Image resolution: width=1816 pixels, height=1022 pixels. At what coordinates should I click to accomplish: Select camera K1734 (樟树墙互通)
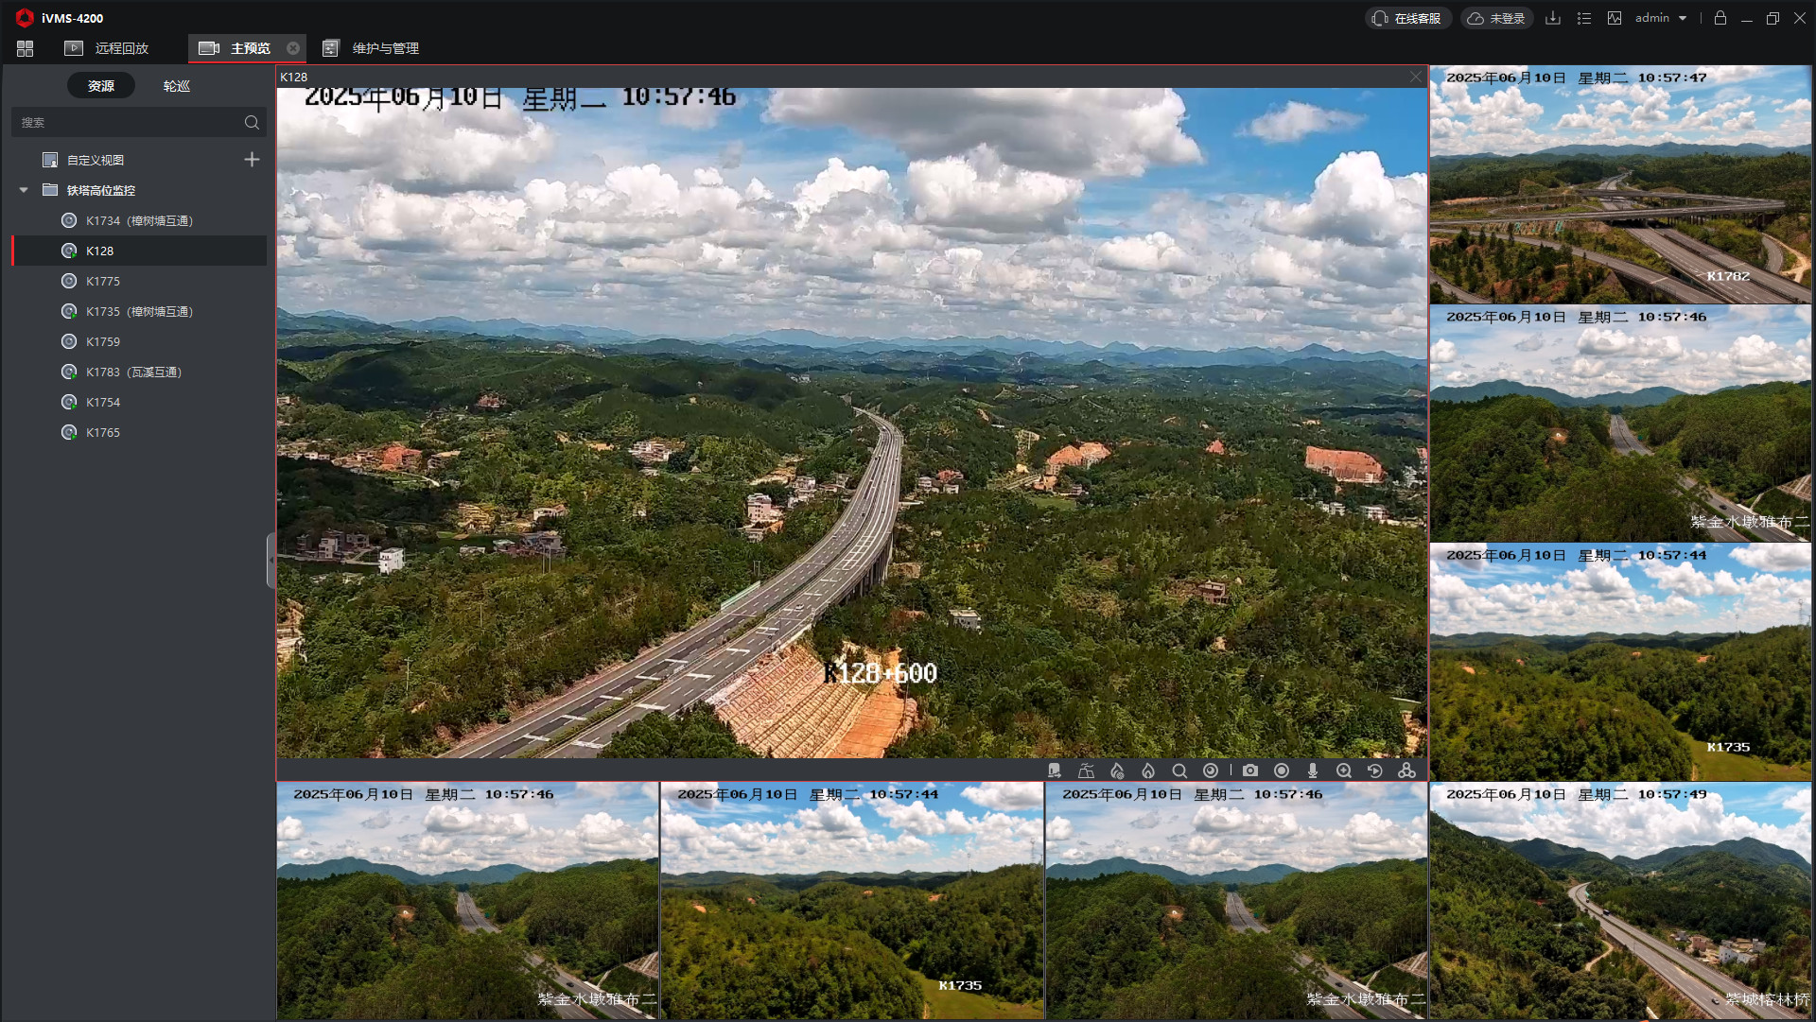click(x=139, y=220)
